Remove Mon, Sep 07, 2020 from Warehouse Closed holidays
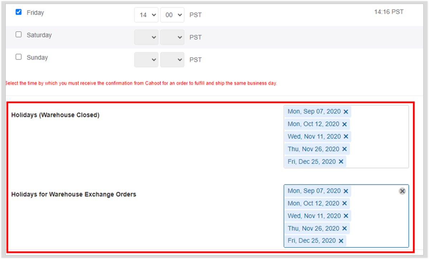 click(346, 112)
